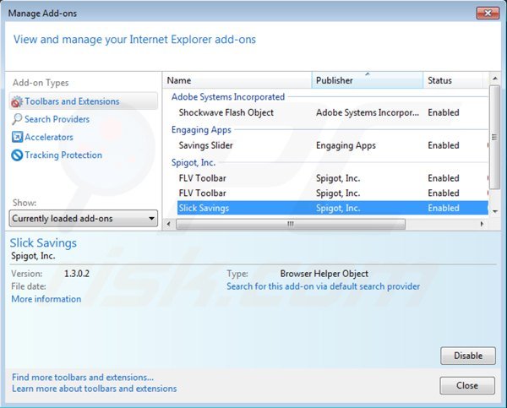Screen dimensions: 507x408
Task: Sort the list by Name column
Action: [x=237, y=80]
